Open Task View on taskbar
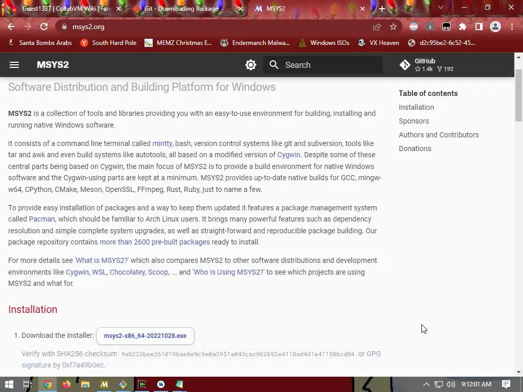The width and height of the screenshot is (523, 392). (x=28, y=384)
